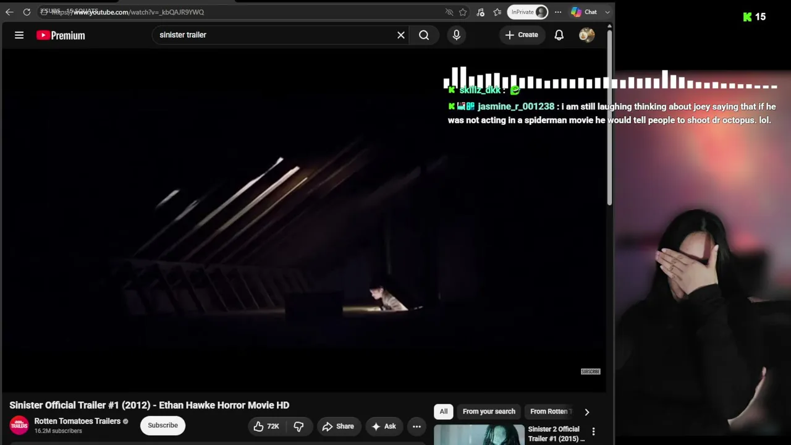The width and height of the screenshot is (791, 445).
Task: Open Rotten Tomatoes Trailers channel avatar
Action: point(19,425)
